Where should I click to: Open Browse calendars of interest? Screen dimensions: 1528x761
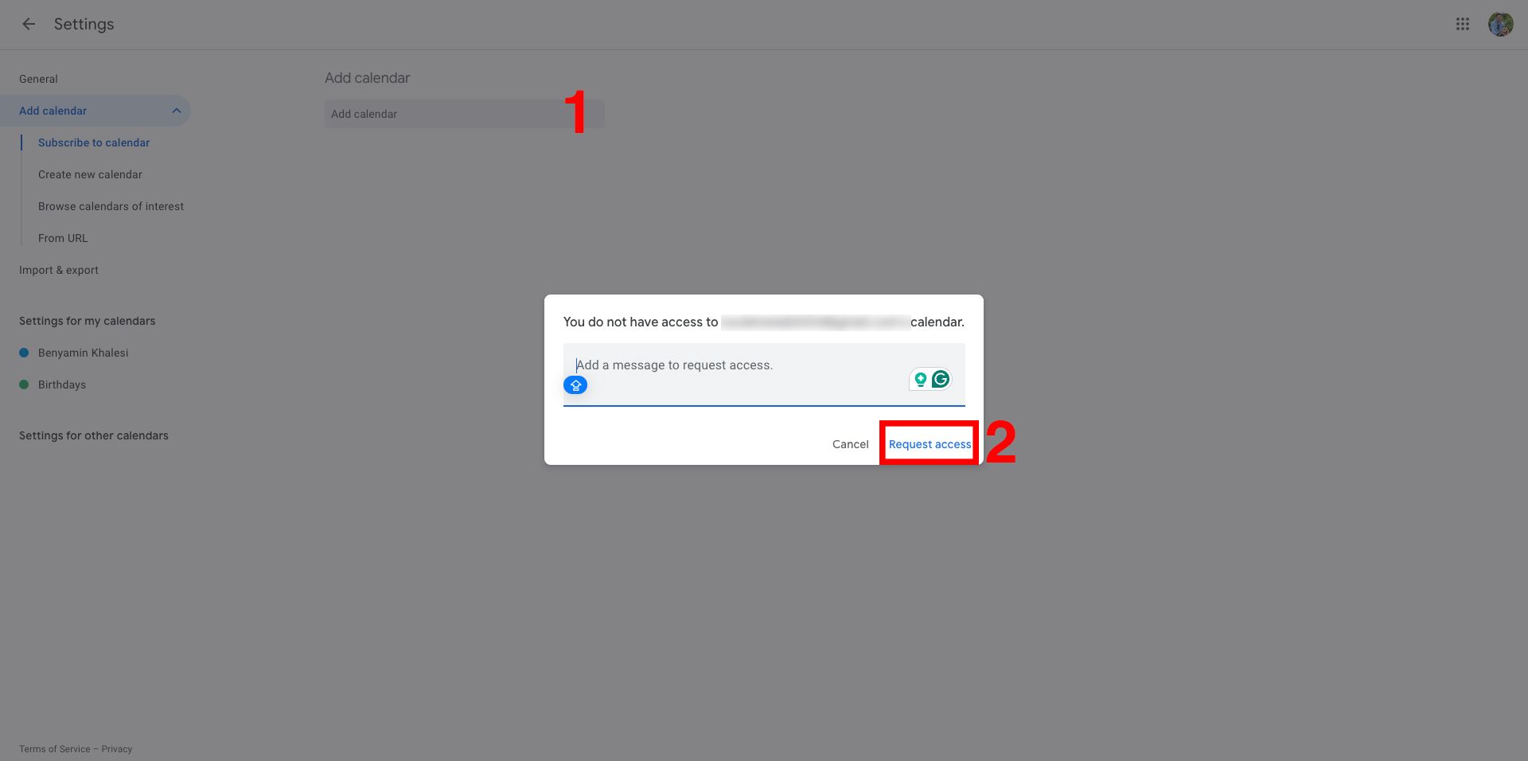pyautogui.click(x=111, y=206)
